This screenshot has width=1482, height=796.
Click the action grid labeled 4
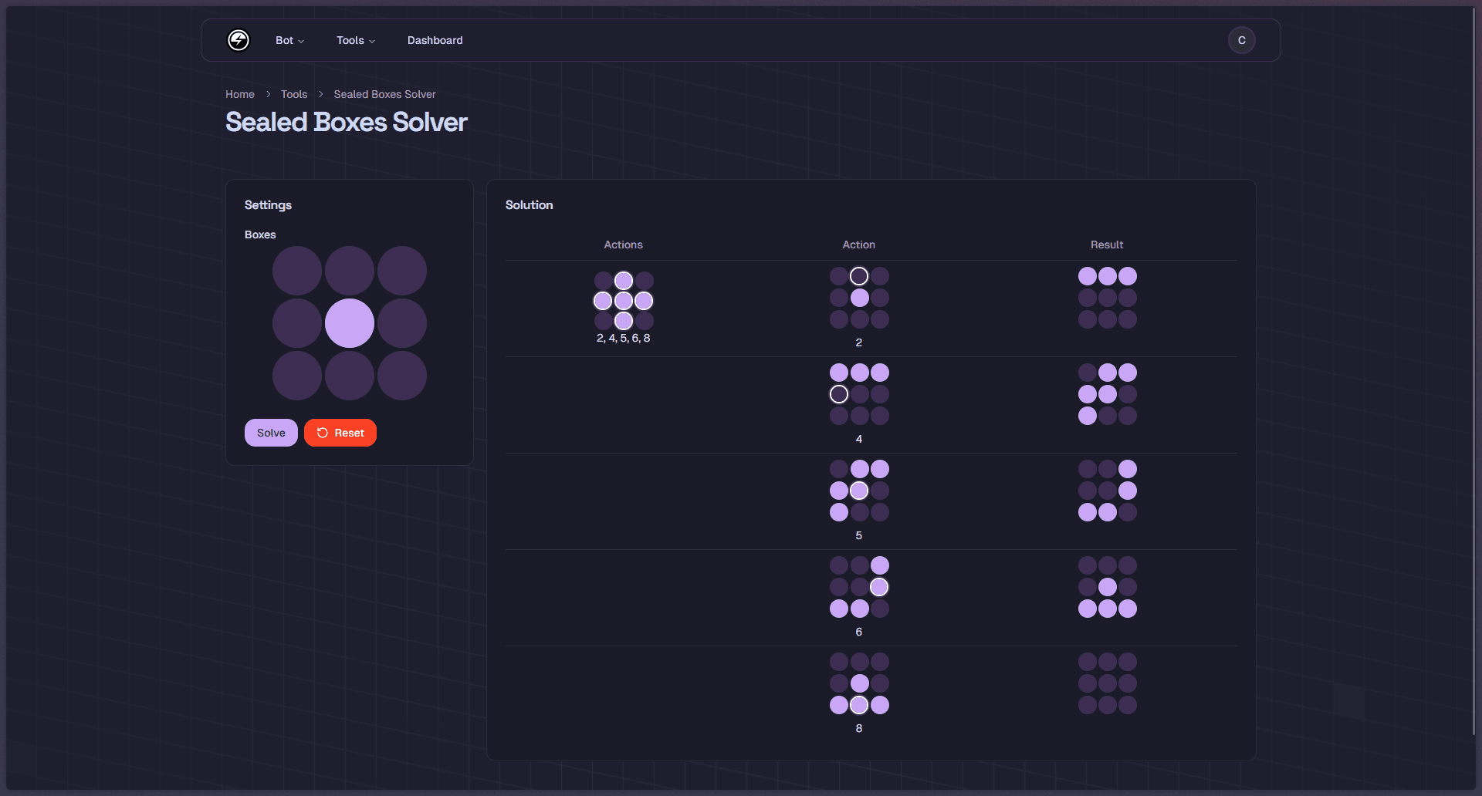[x=859, y=394]
